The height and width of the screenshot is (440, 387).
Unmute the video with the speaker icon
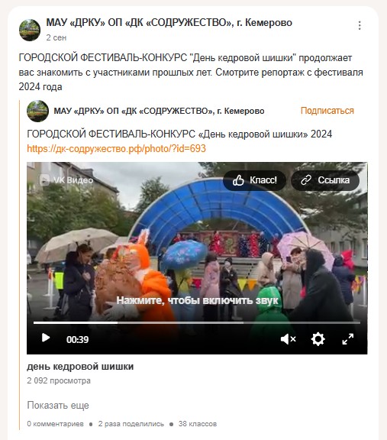pos(289,339)
